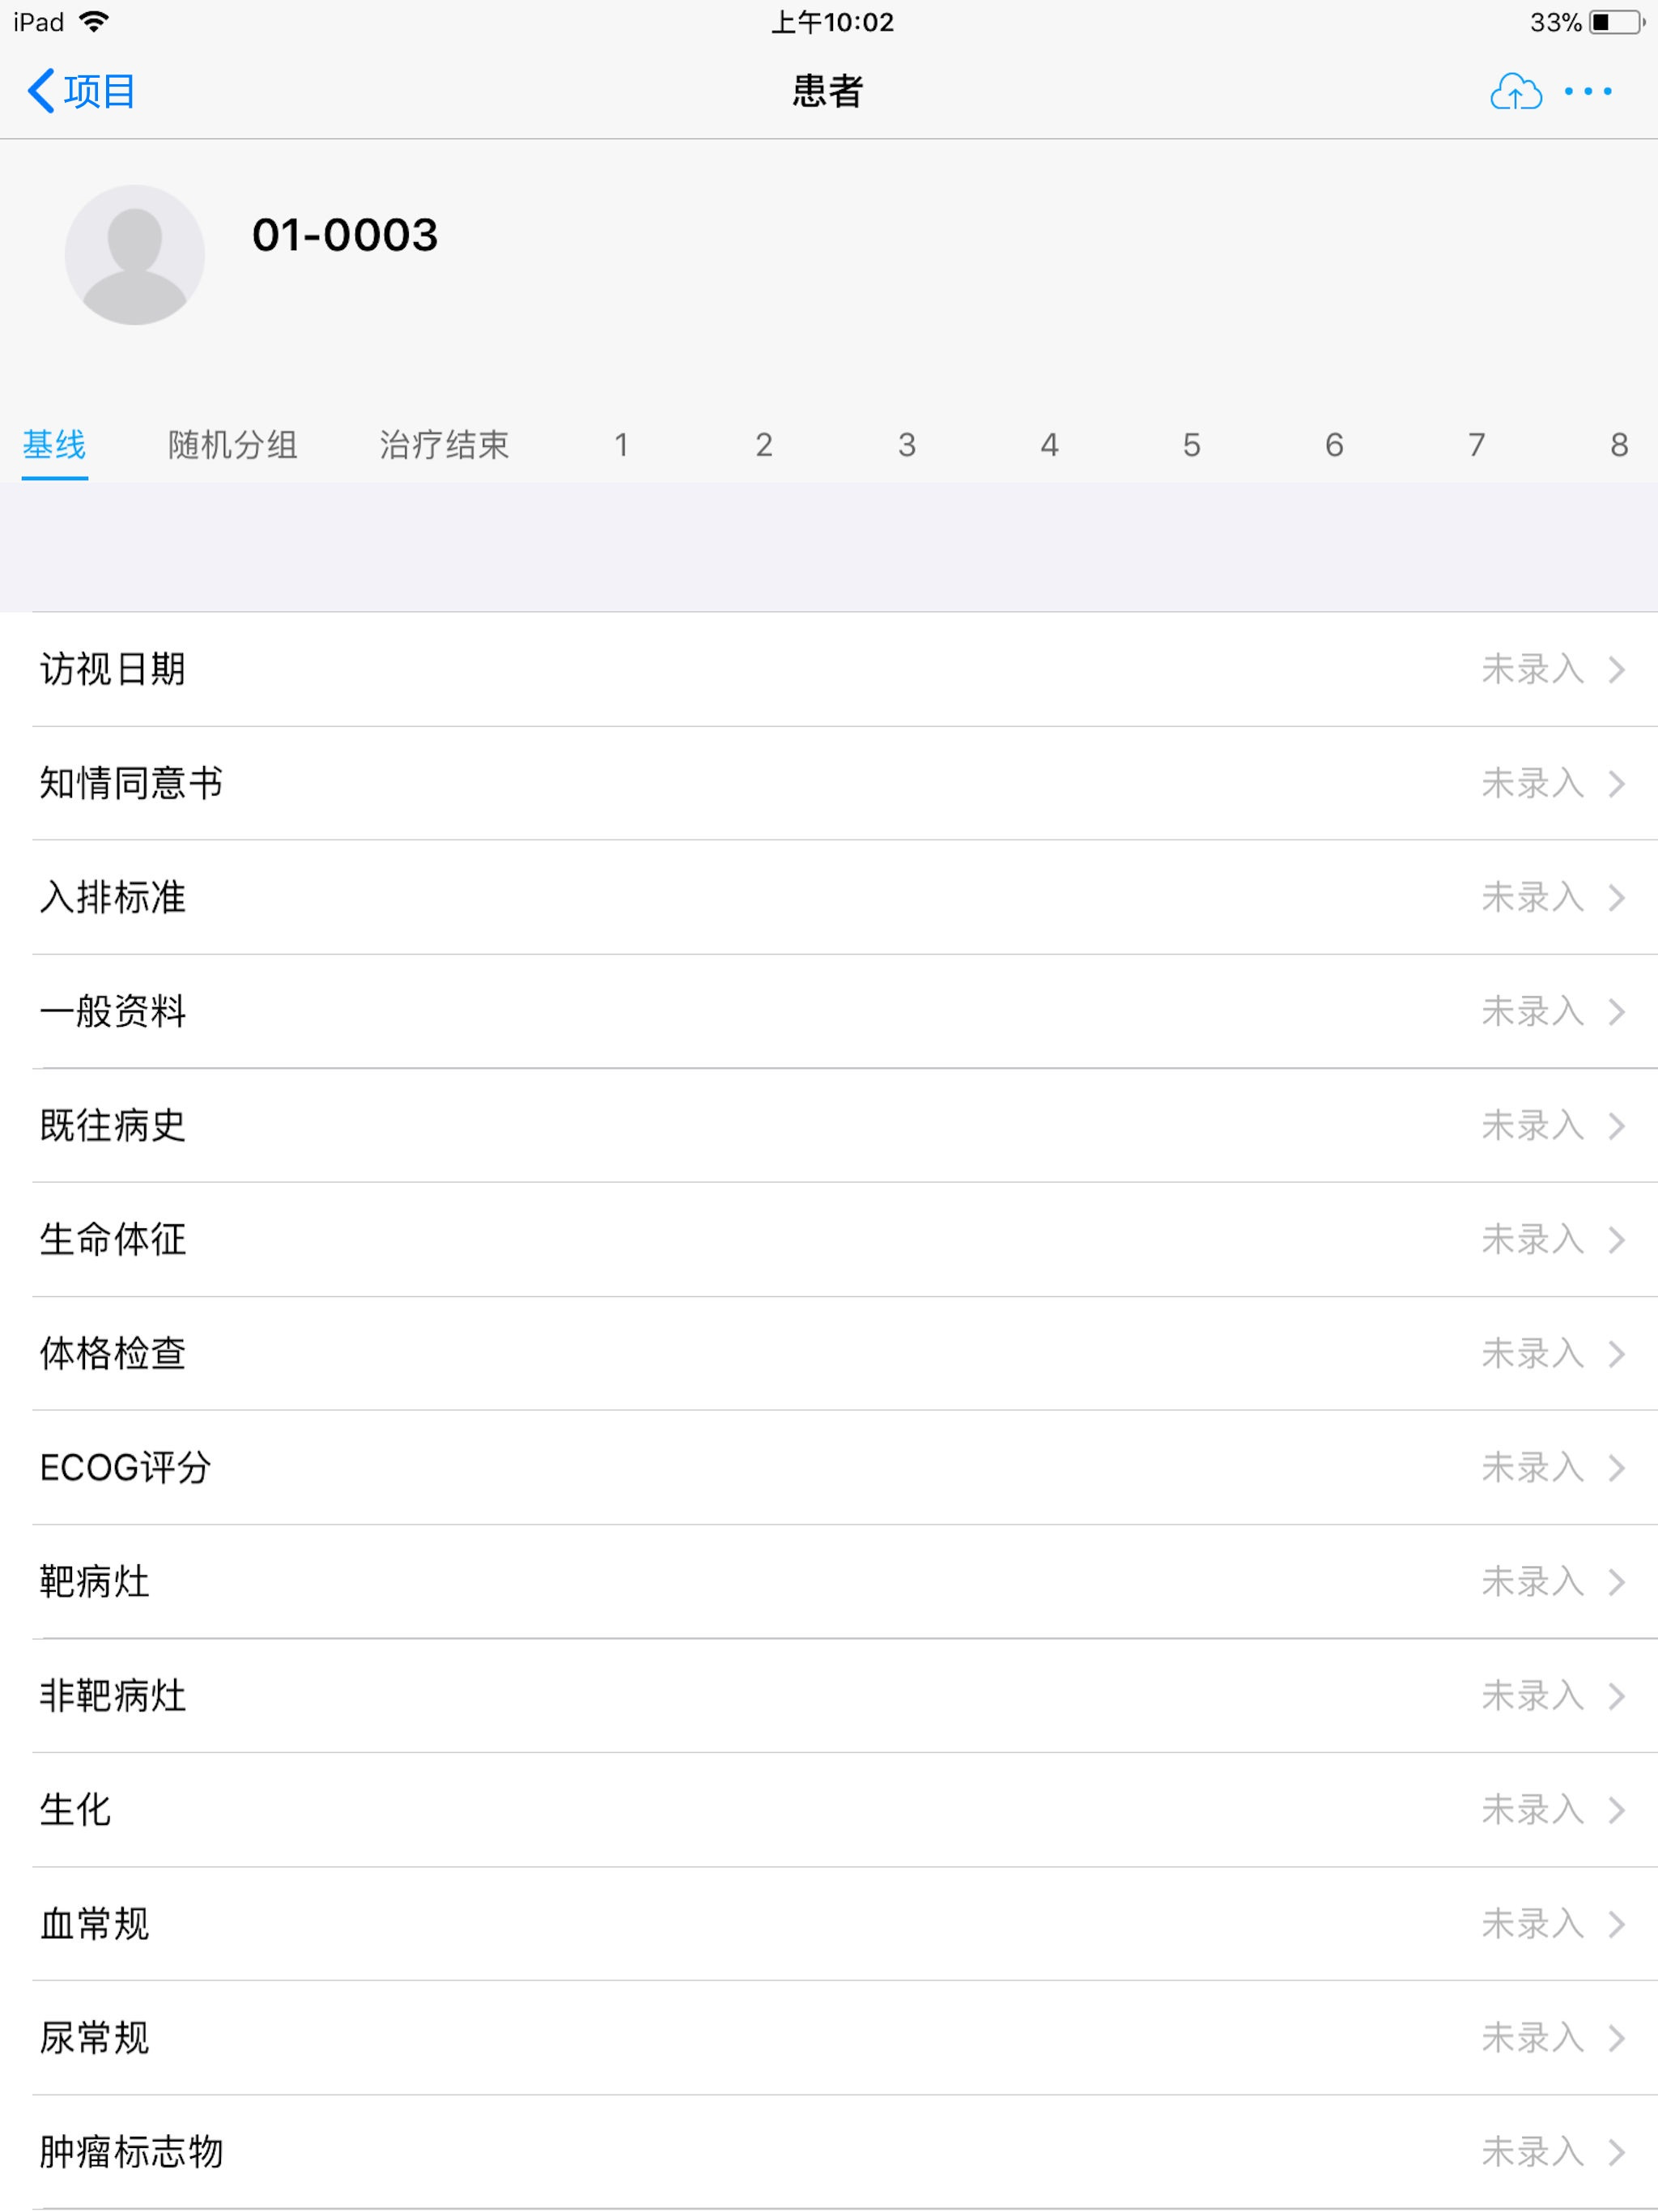Expand chevron on 访视日期 row
This screenshot has height=2212, width=1658.
coord(1617,669)
